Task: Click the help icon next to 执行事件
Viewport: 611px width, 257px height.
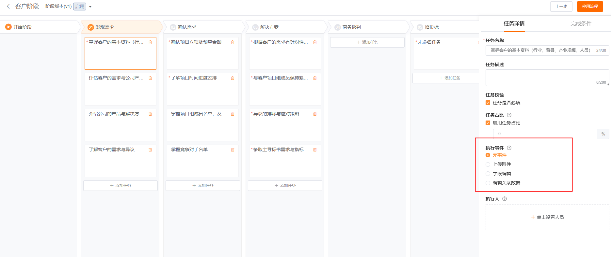Action: (509, 148)
